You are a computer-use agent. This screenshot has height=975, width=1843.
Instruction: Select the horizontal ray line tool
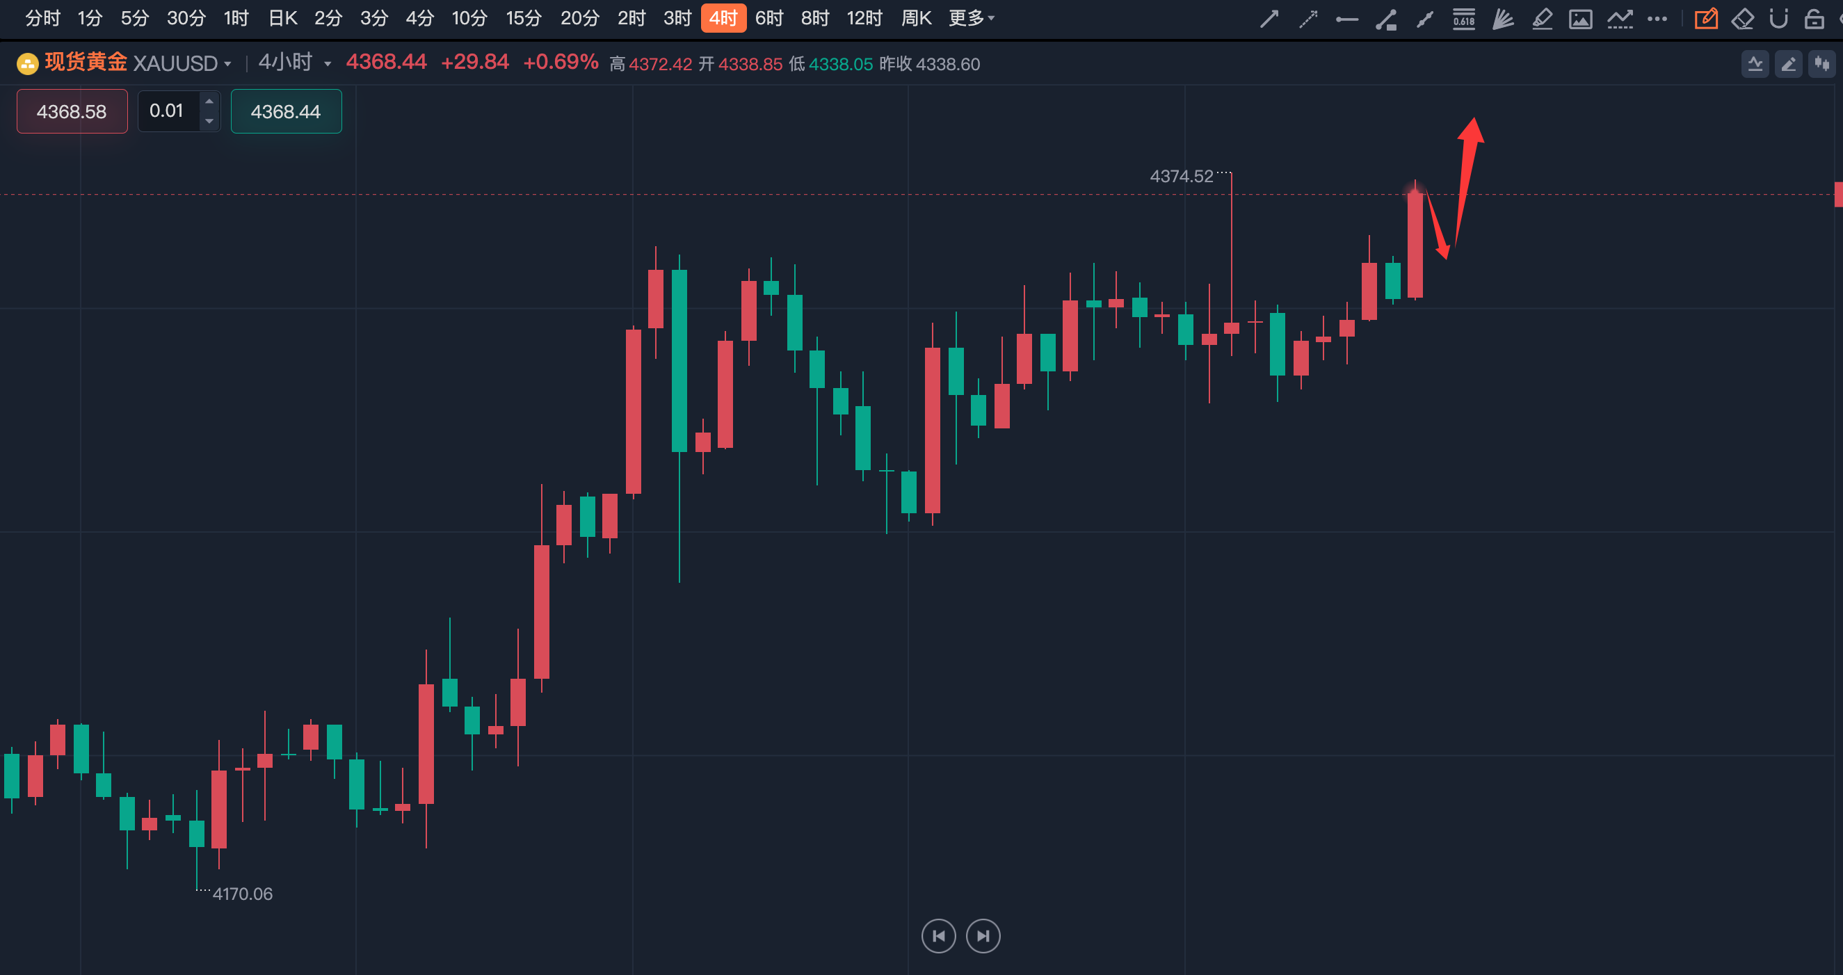point(1346,19)
